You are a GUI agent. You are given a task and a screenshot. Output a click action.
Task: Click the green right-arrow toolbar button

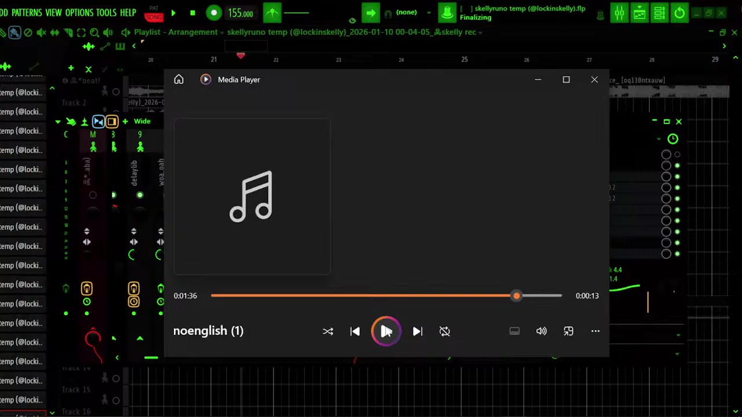pos(370,13)
